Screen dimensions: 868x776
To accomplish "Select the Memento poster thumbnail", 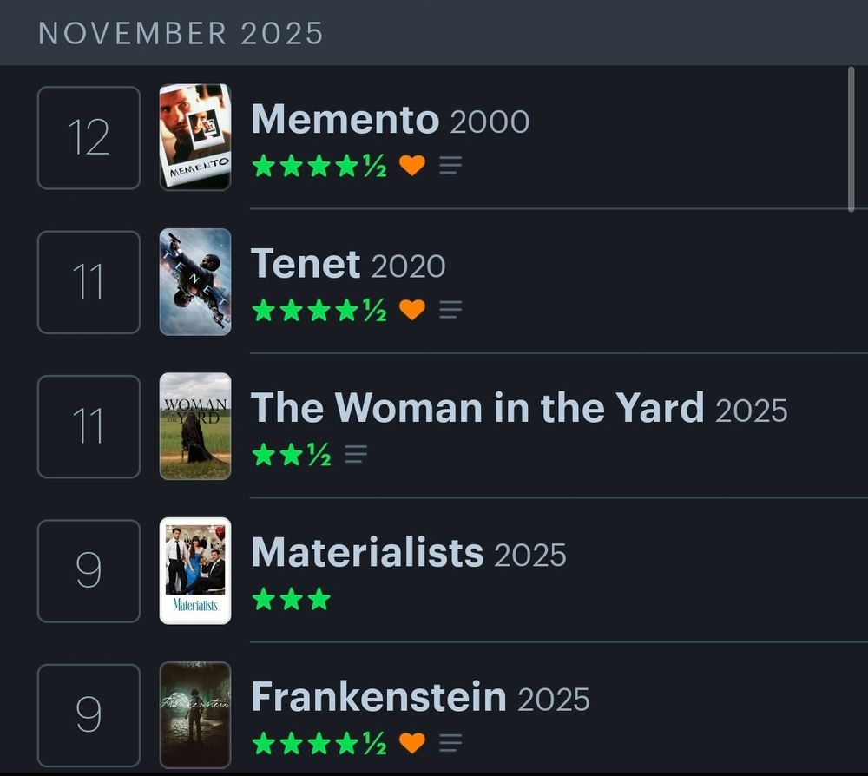I will point(195,137).
